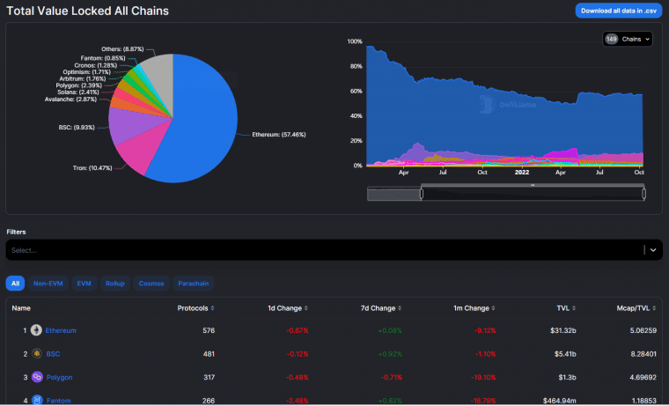This screenshot has width=669, height=406.
Task: Open the Fantom chain link
Action: (58, 401)
